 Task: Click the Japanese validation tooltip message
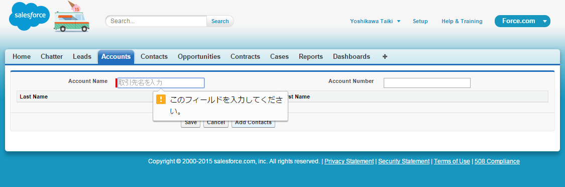point(226,106)
